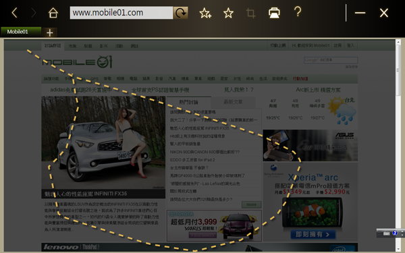Screen dimensions: 405x253
Task: Open the GPS category in the green bar
Action: pyautogui.click(x=94, y=78)
